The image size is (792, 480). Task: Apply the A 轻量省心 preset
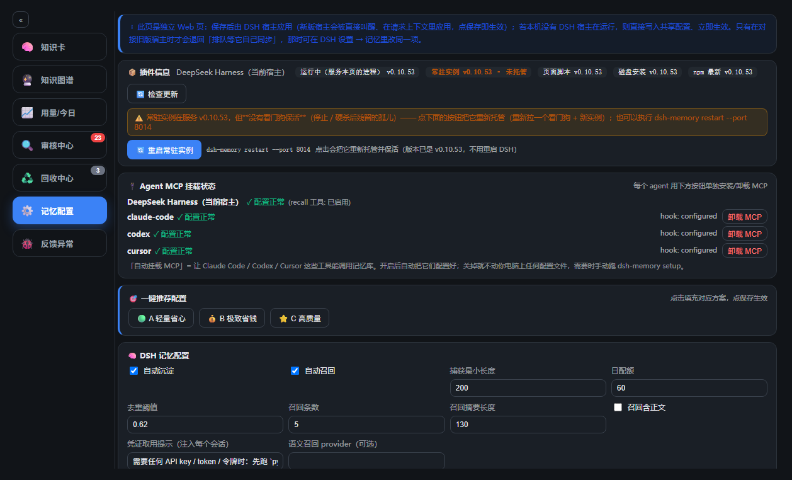pos(161,318)
